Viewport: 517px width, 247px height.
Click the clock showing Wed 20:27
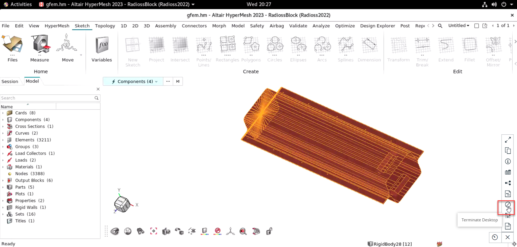[x=259, y=4]
